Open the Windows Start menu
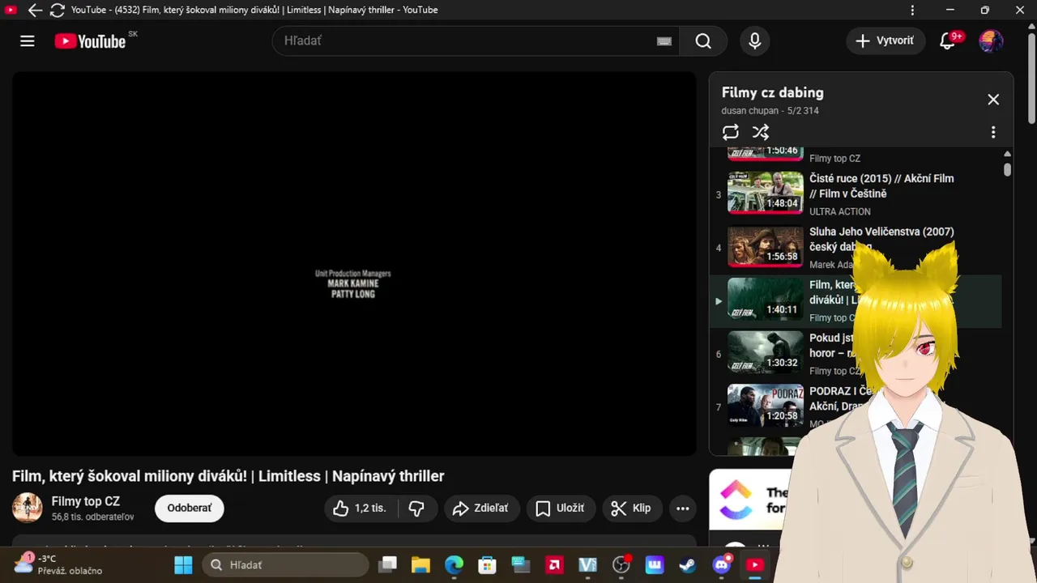 [184, 564]
